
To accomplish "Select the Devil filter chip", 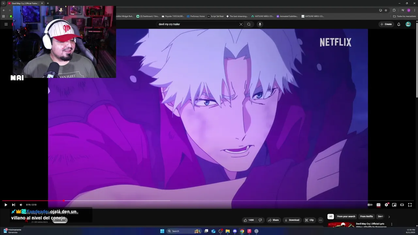I will [x=380, y=216].
